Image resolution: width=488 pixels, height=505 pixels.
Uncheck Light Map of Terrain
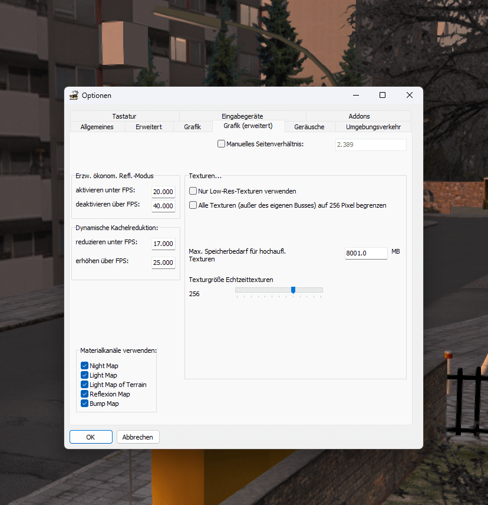[84, 385]
